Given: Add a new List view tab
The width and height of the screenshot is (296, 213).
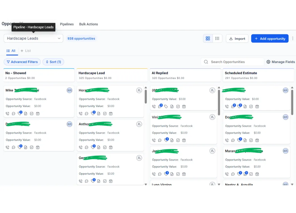Looking at the screenshot, I should pos(25,51).
